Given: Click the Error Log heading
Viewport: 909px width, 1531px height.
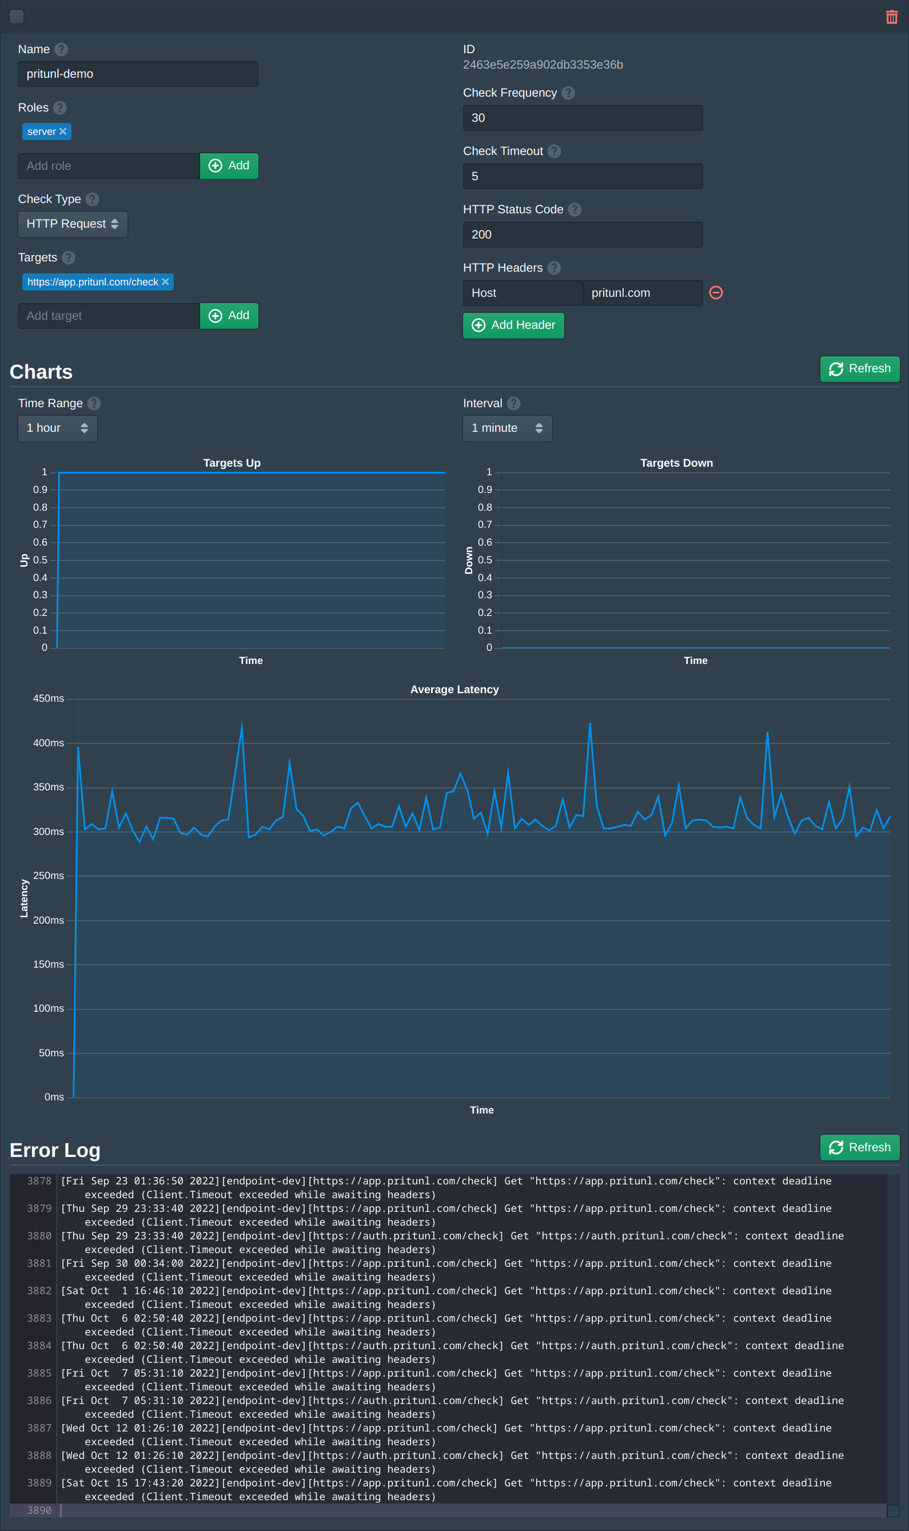Looking at the screenshot, I should pyautogui.click(x=55, y=1150).
